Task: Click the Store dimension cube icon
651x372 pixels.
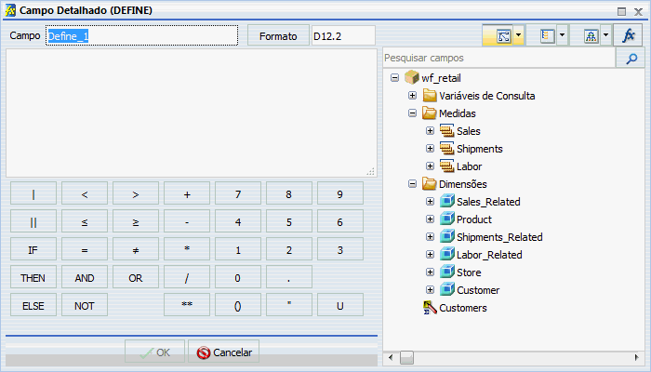Action: coord(447,272)
